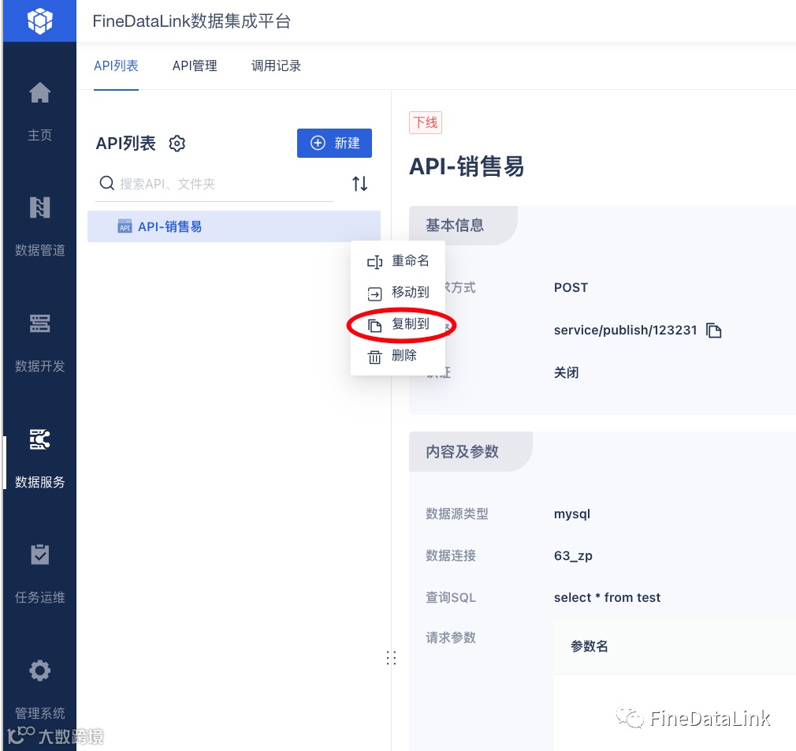796x751 pixels.
Task: Click the service/publish/123231 path text
Action: (x=626, y=331)
